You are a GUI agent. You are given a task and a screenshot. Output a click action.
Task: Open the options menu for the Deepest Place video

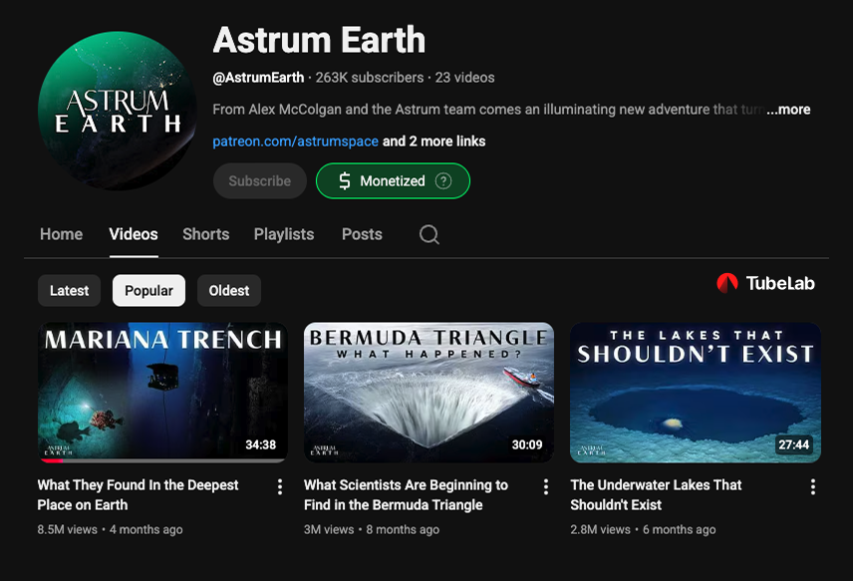coord(280,487)
